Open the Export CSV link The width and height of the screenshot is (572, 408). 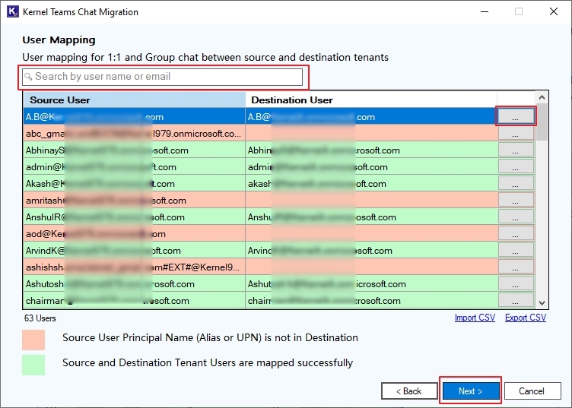[526, 318]
